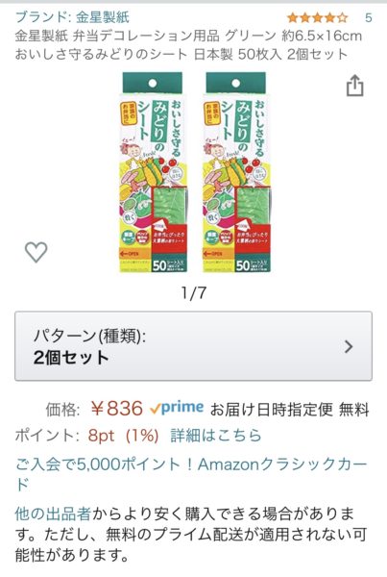387x577 pixels.
Task: Tap the prime logo next to the price
Action: 177,408
